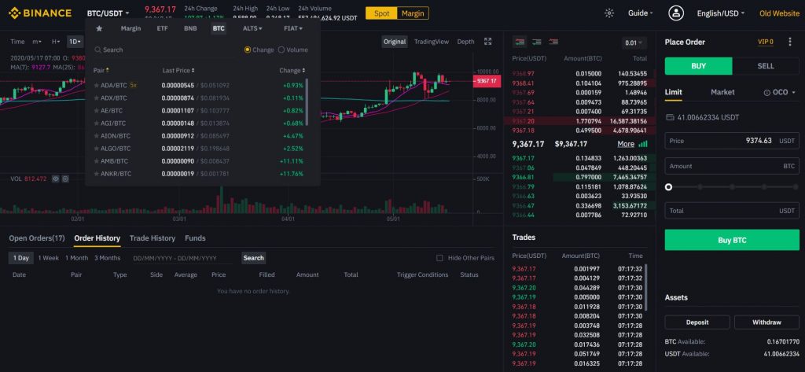
Task: Sort pair list by Change column
Action: [292, 71]
